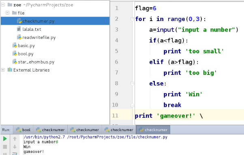Click the 'break' keyword on line 10

point(172,105)
